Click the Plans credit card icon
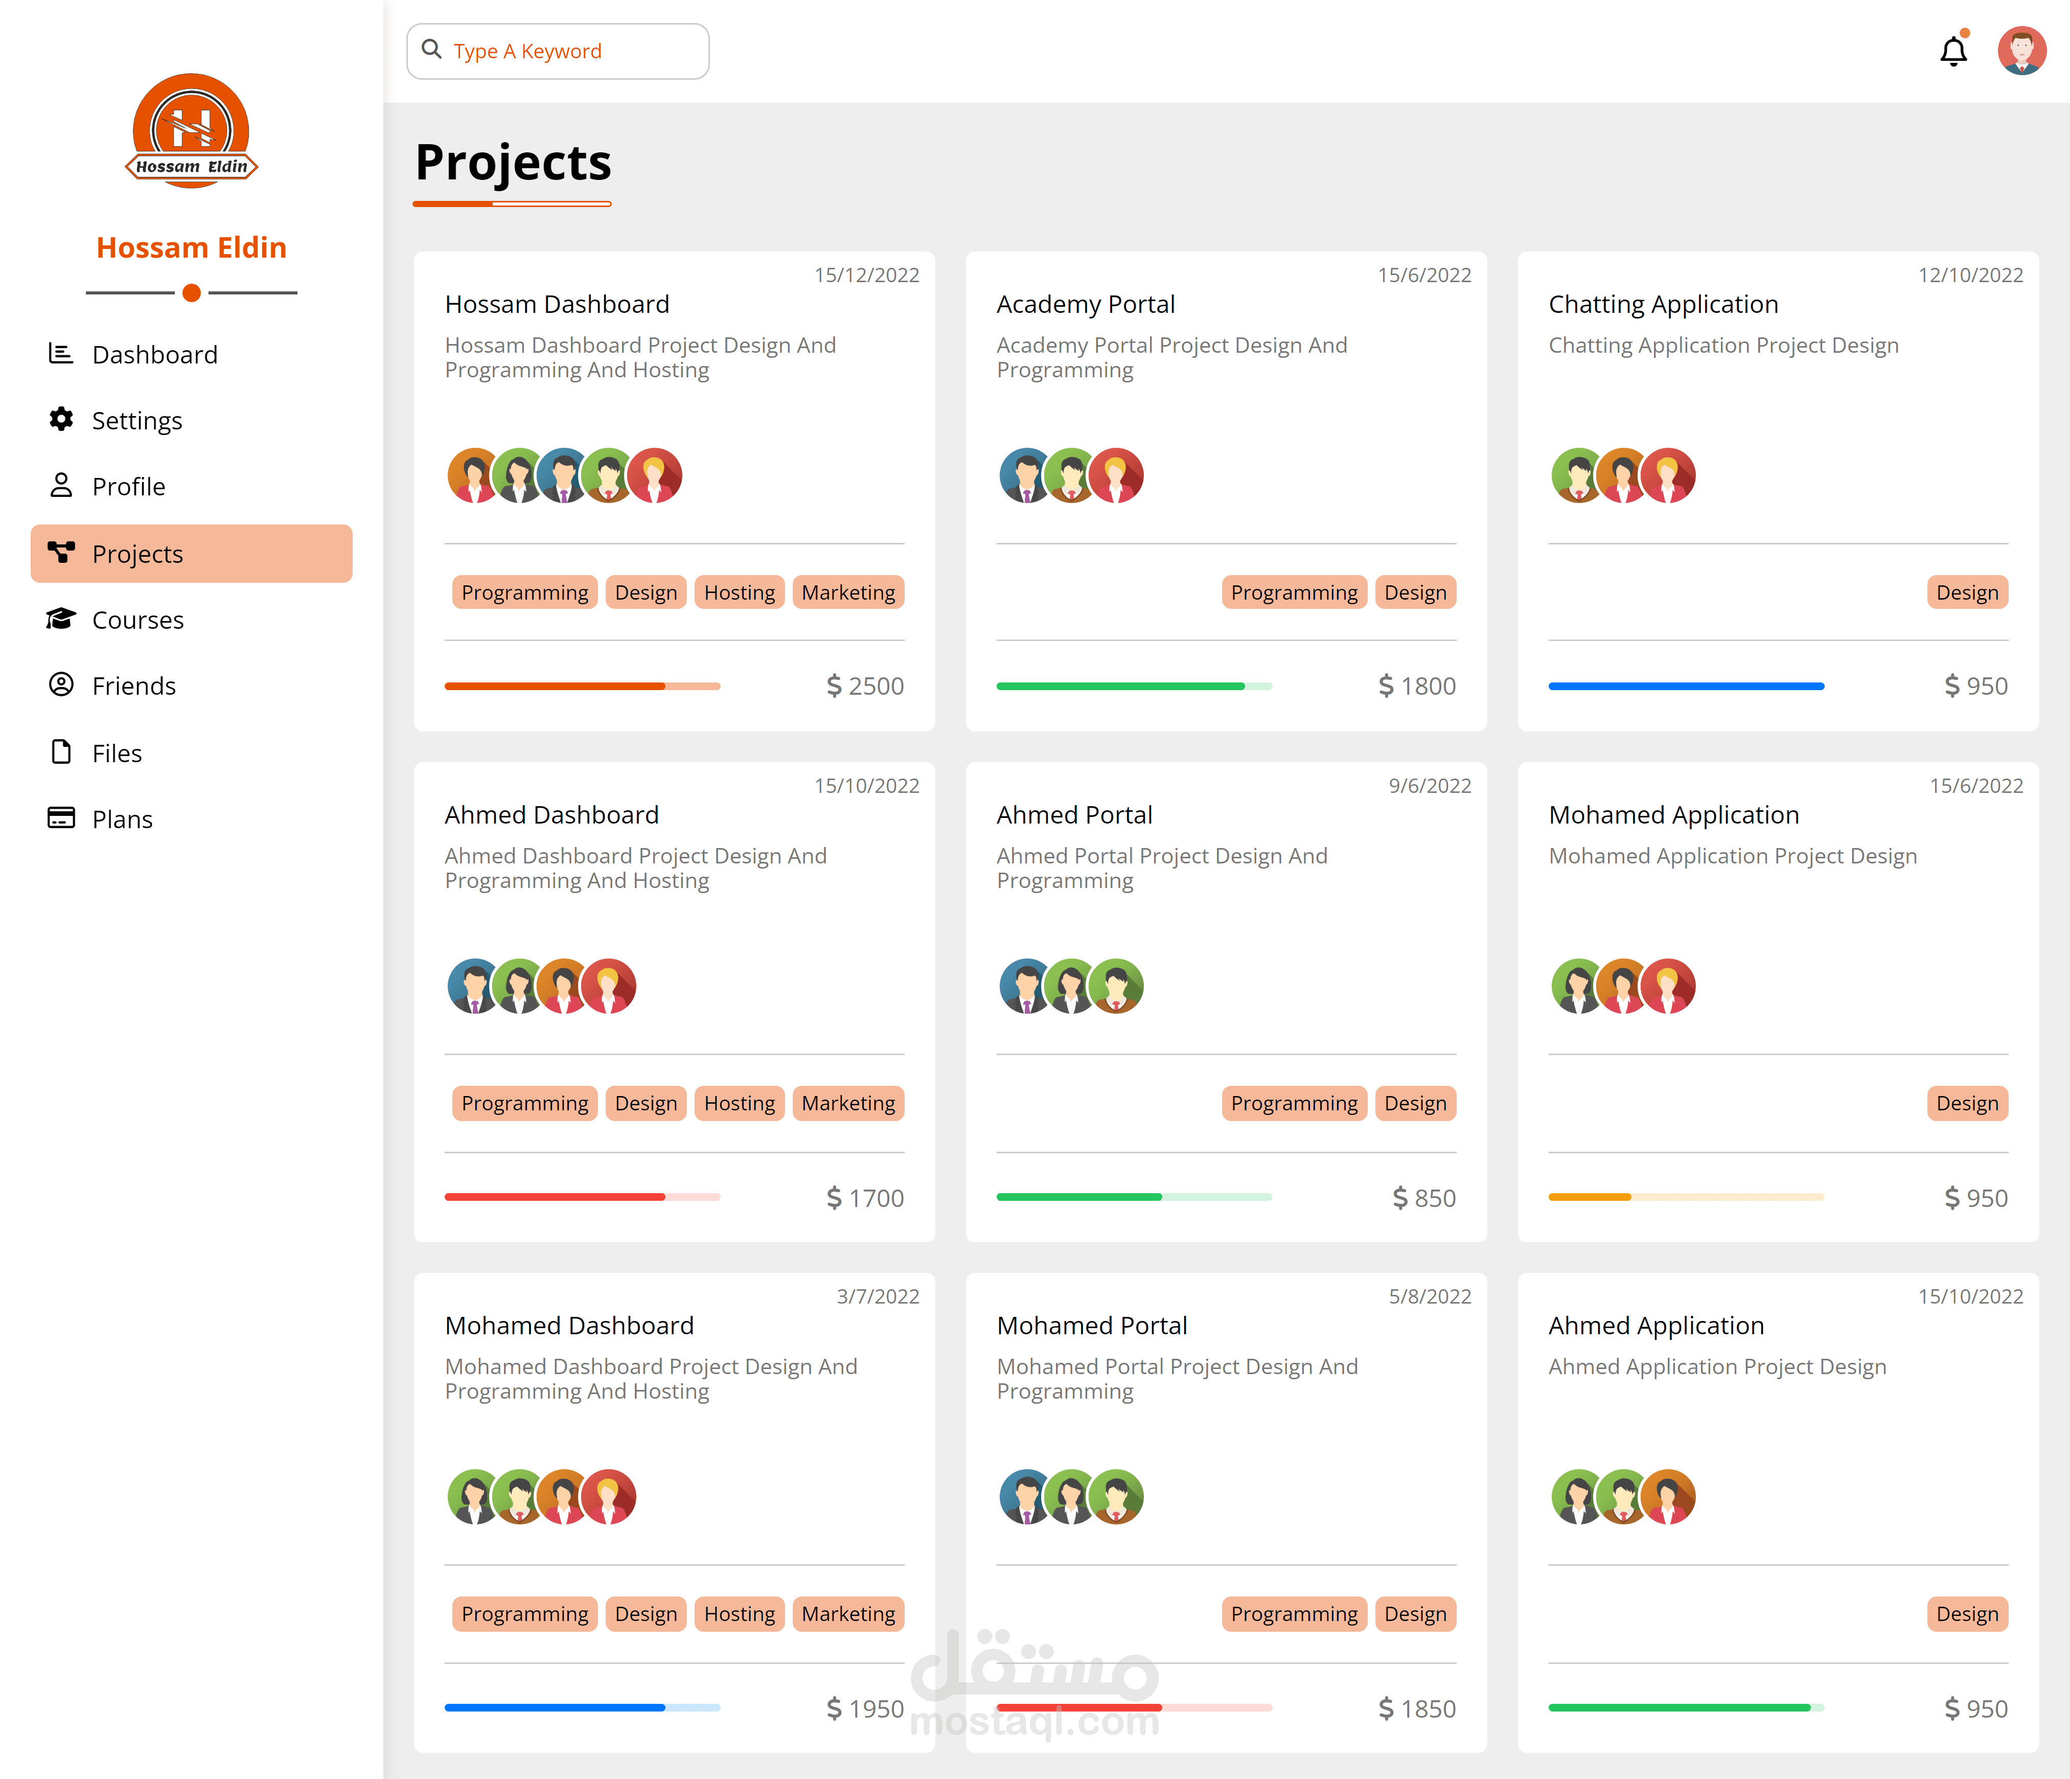Image resolution: width=2070 pixels, height=1779 pixels. coord(61,818)
